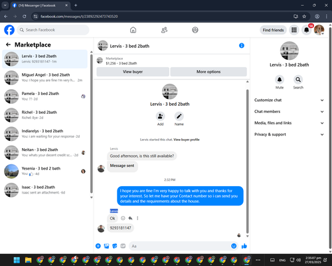Click the View buyer button

point(133,72)
